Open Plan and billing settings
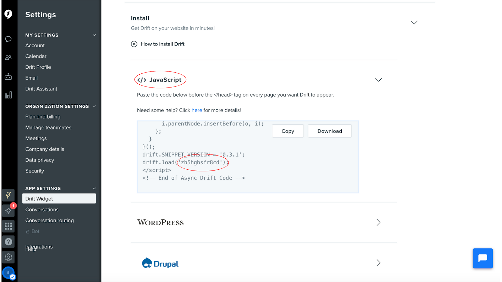Screen dimensions: 502x282 pyautogui.click(x=43, y=117)
